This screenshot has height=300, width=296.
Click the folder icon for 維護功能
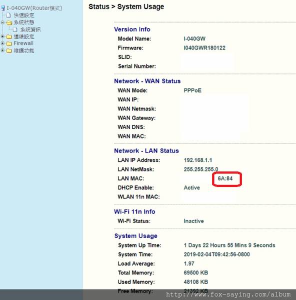9,50
